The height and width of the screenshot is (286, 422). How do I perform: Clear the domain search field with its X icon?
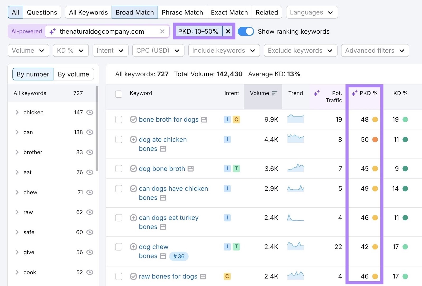click(162, 31)
